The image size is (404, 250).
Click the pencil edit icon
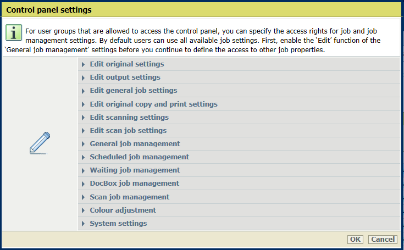pyautogui.click(x=40, y=143)
